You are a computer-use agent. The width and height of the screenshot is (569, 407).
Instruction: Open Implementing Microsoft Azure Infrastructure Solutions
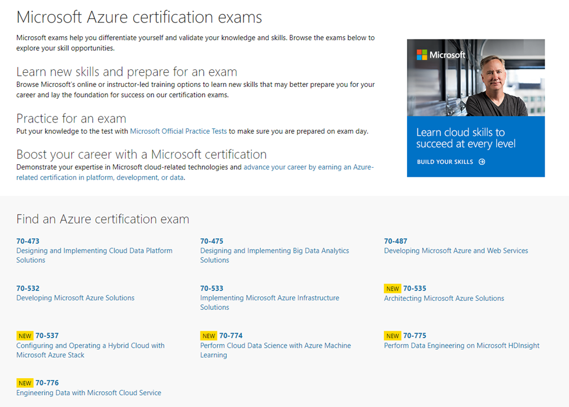pos(270,303)
